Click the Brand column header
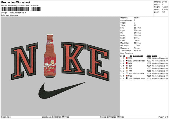This screenshot has height=119, width=169. (x=155, y=56)
